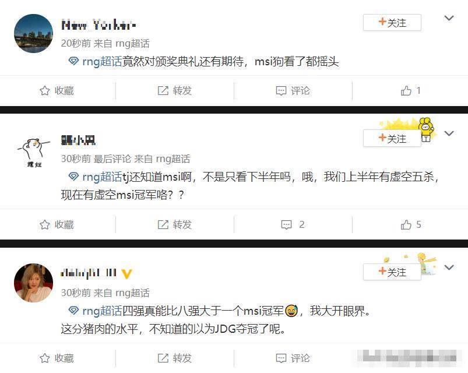Viewport: 468px width, 373px height.
Task: Repost the third post with 转发
Action: [x=175, y=358]
